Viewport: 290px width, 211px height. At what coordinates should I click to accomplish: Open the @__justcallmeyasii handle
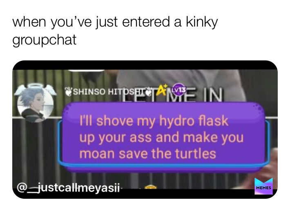tap(68, 188)
